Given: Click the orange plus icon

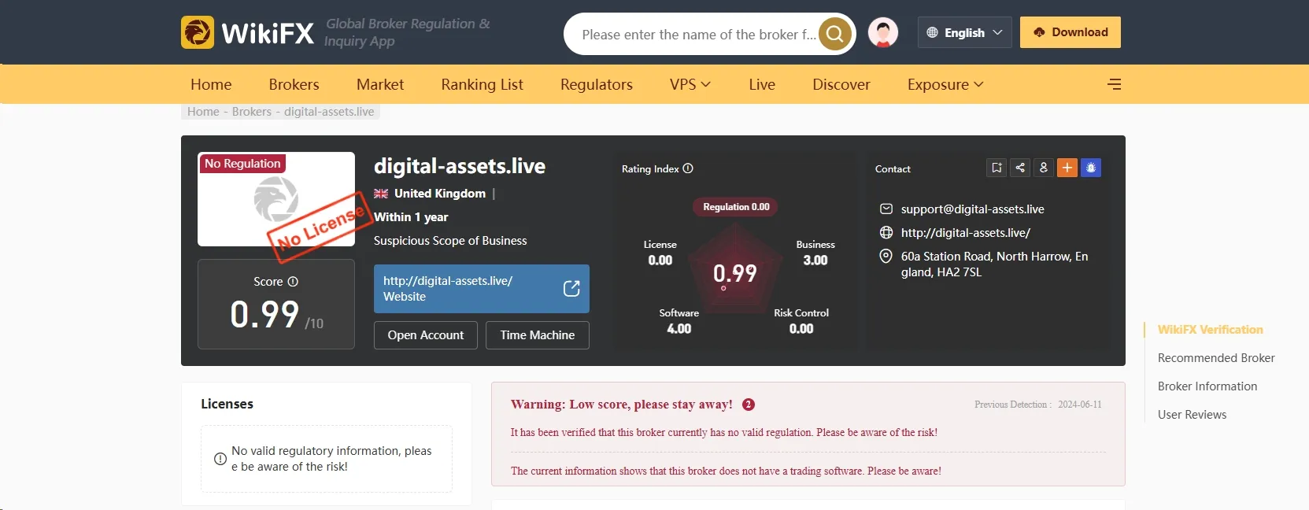Looking at the screenshot, I should 1067,168.
